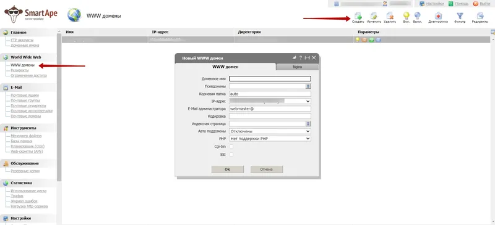Open the Менеджер файлов link
Viewport: 495px width, 225px height.
(x=26, y=136)
